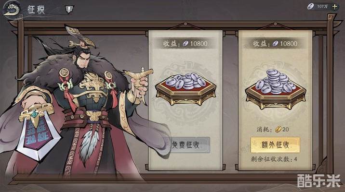
Task: Click the back arrow icon beside 征税
Action: click(12, 9)
